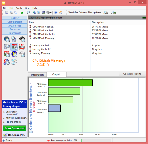The width and height of the screenshot is (148, 144).
Task: Expand the System Files sidebar section
Action: coord(15,25)
